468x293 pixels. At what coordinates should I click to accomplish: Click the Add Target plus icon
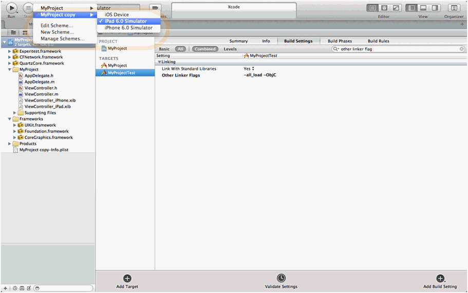pos(127,278)
